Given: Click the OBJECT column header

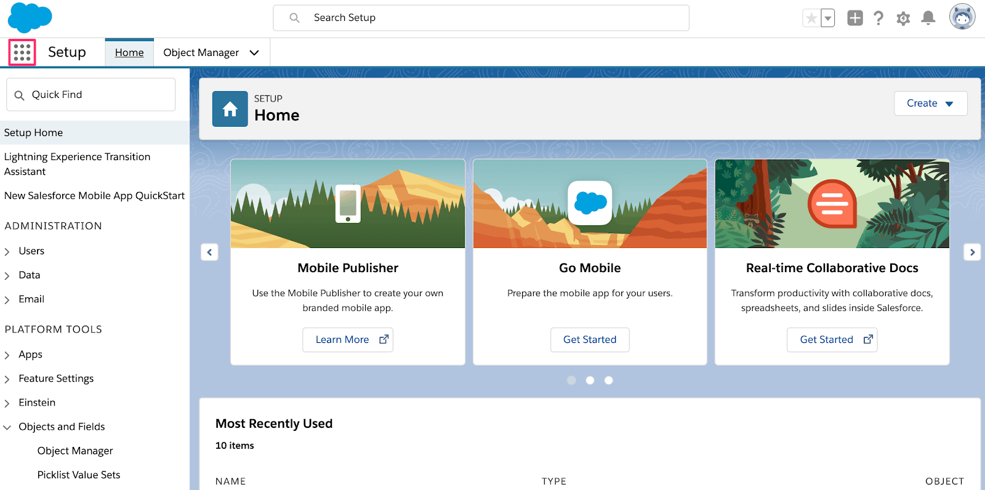Looking at the screenshot, I should click(945, 481).
